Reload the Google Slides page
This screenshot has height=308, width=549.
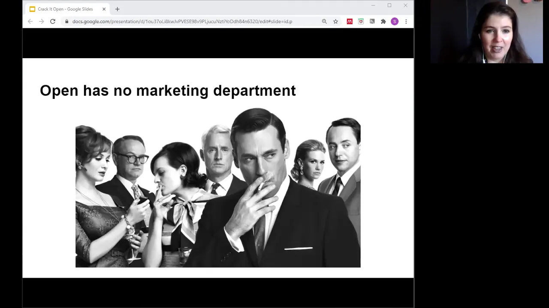click(53, 21)
